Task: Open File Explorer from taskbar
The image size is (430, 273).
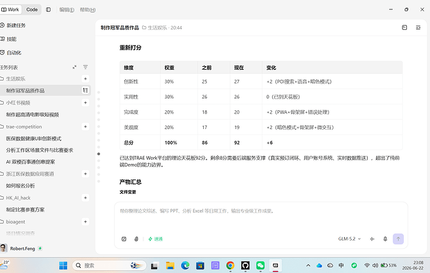Action: click(170, 266)
